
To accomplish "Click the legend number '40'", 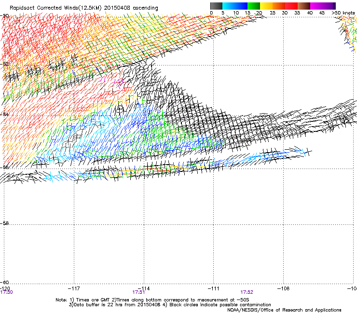I will point(310,13).
